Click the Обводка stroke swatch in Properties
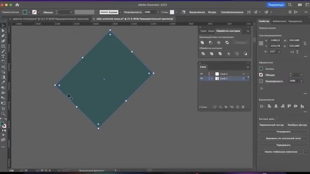The image size is (310, 174). pyautogui.click(x=261, y=75)
